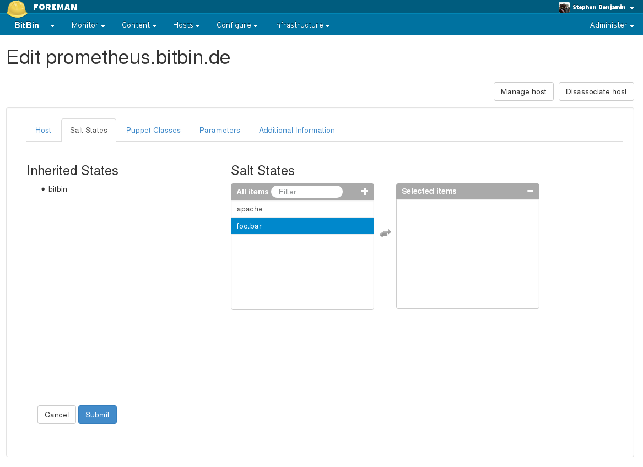643x467 pixels.
Task: Click the Manage host button
Action: (523, 91)
